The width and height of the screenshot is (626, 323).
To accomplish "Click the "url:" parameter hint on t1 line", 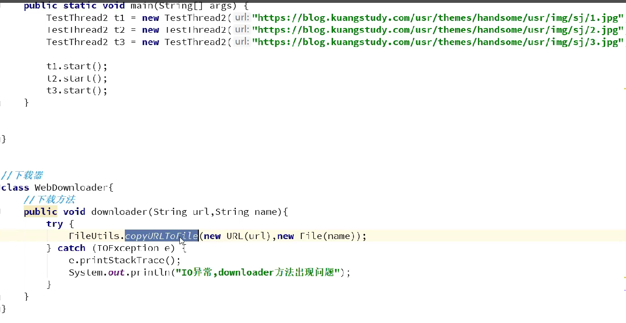I will coord(242,18).
